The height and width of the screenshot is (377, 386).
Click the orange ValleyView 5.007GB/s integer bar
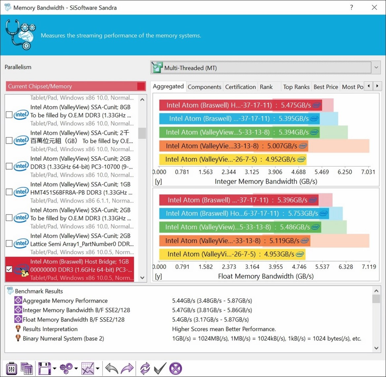tap(234, 146)
